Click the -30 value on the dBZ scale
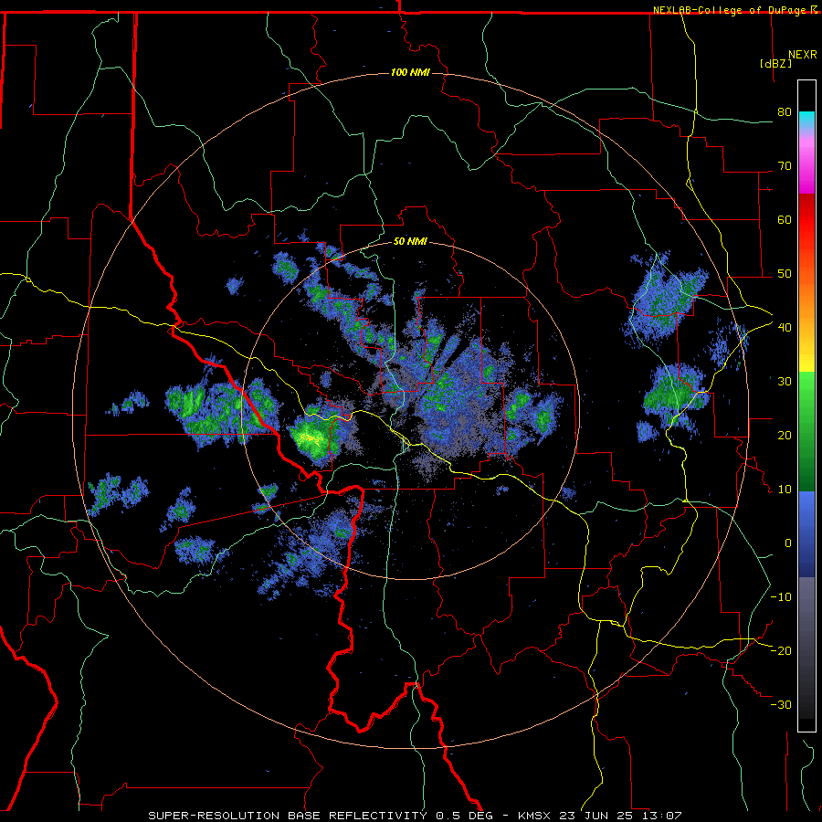The height and width of the screenshot is (822, 822). [x=781, y=704]
